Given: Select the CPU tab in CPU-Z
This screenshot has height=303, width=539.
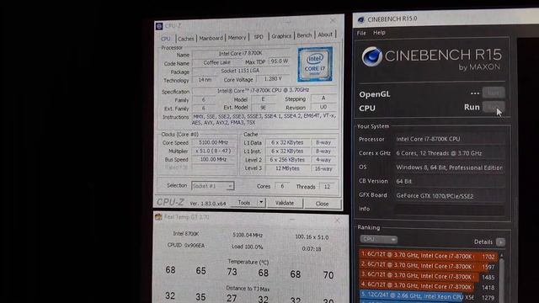Looking at the screenshot, I should 166,40.
